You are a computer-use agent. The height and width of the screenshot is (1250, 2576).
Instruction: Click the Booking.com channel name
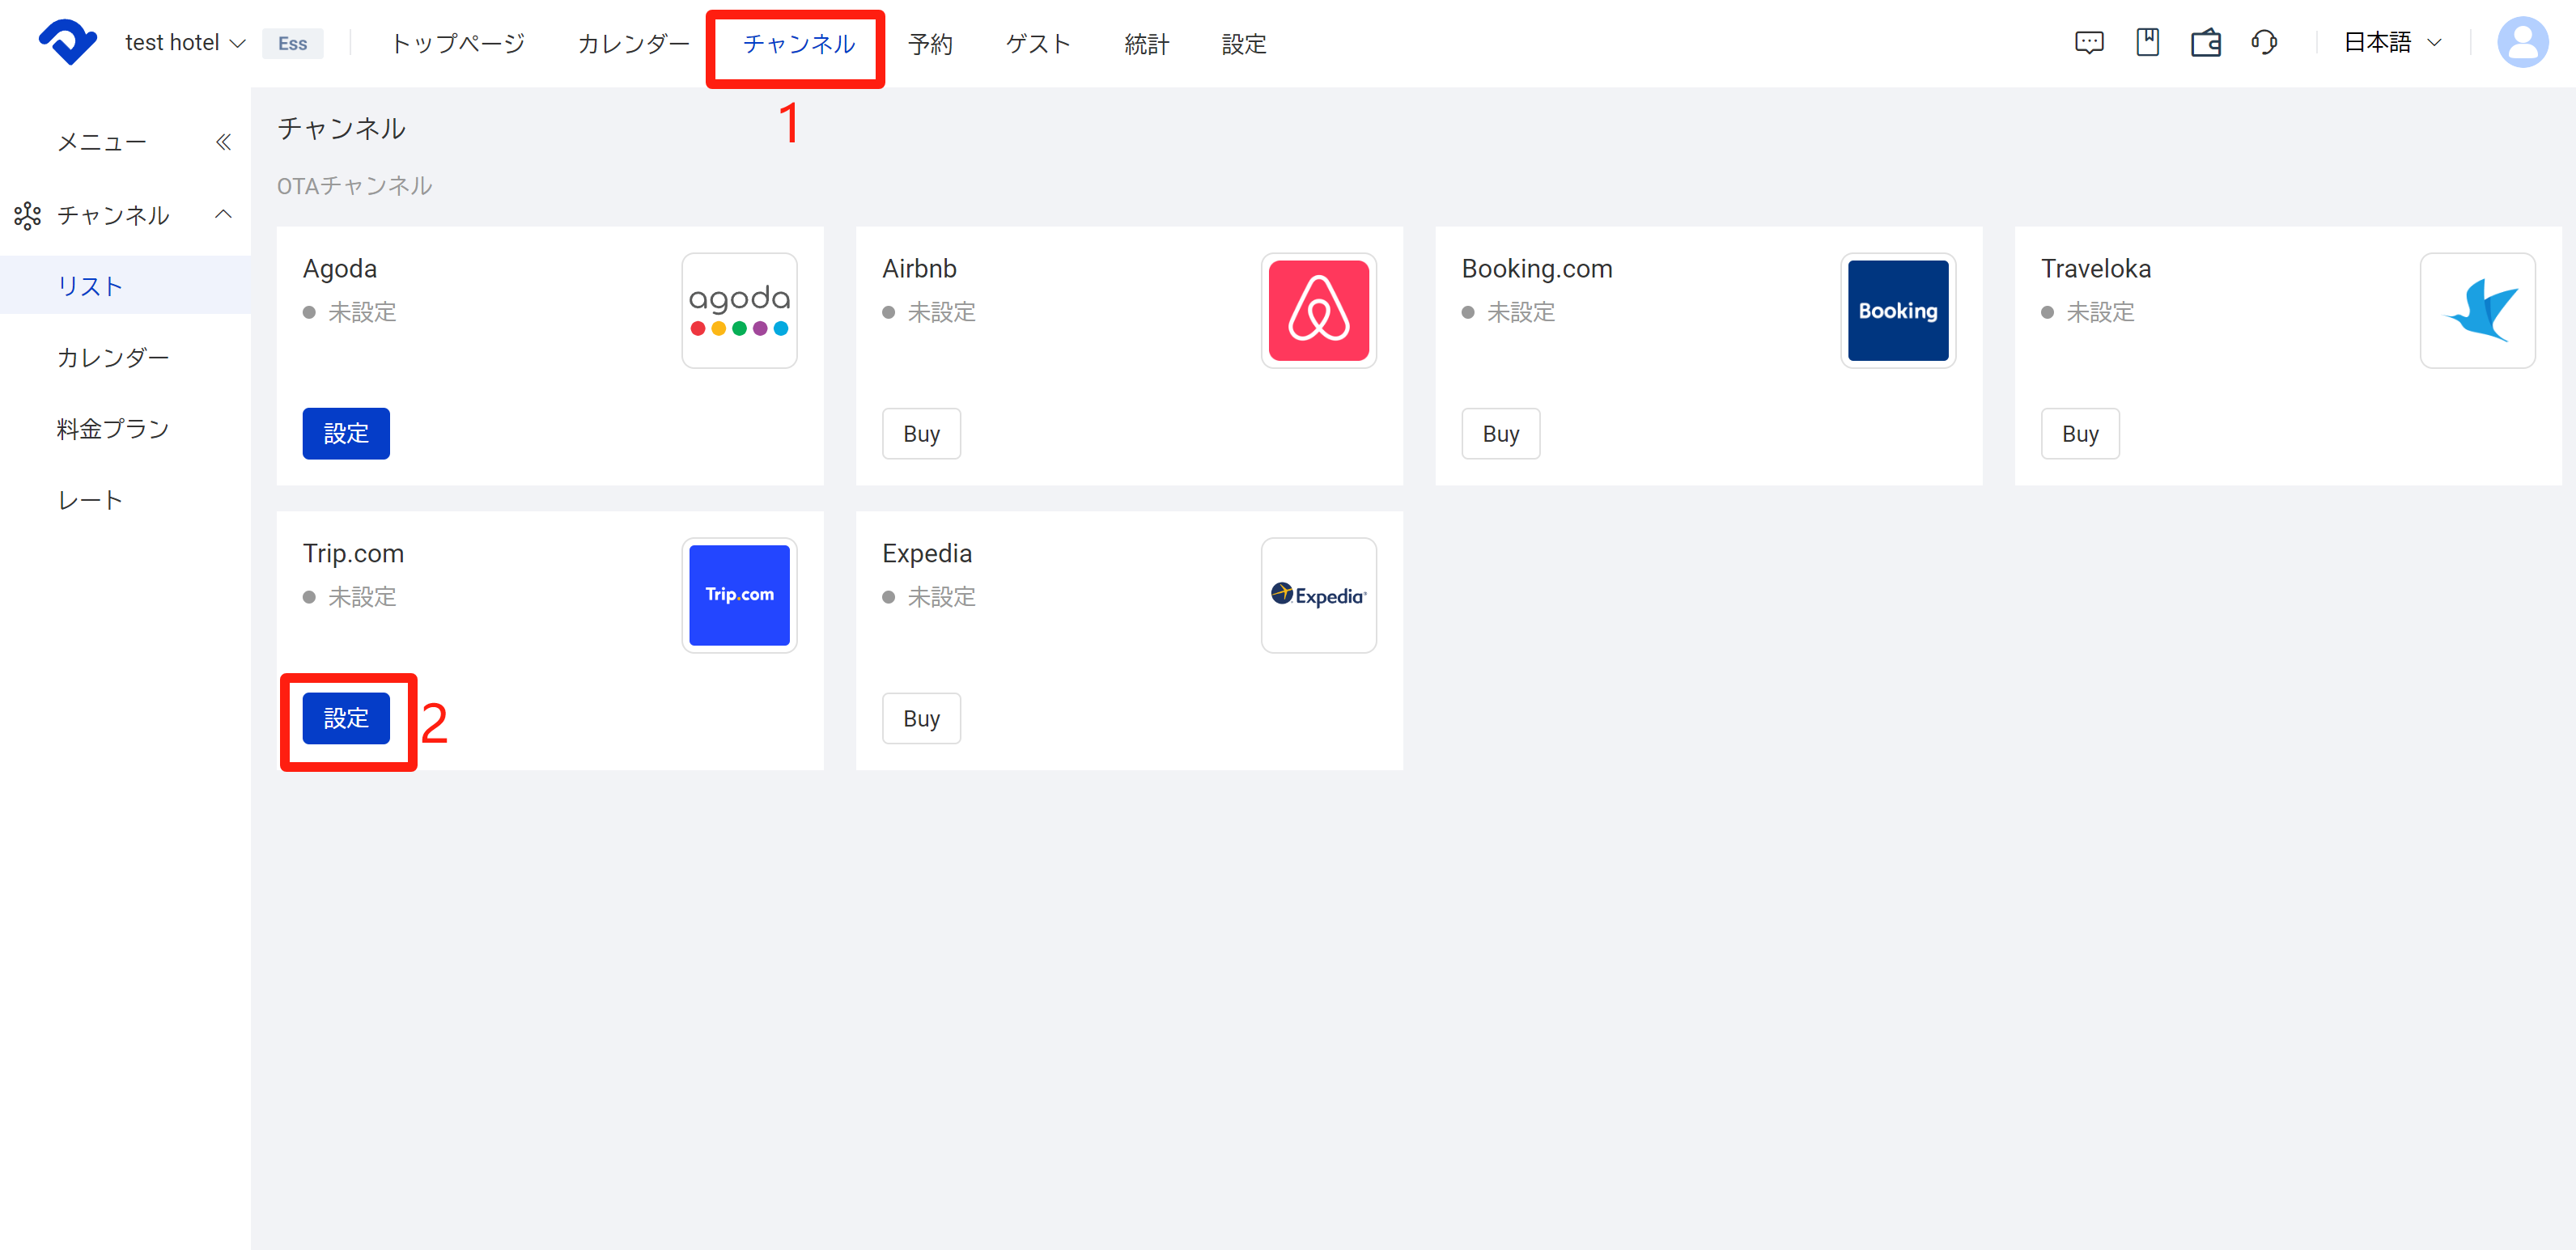(x=1536, y=269)
